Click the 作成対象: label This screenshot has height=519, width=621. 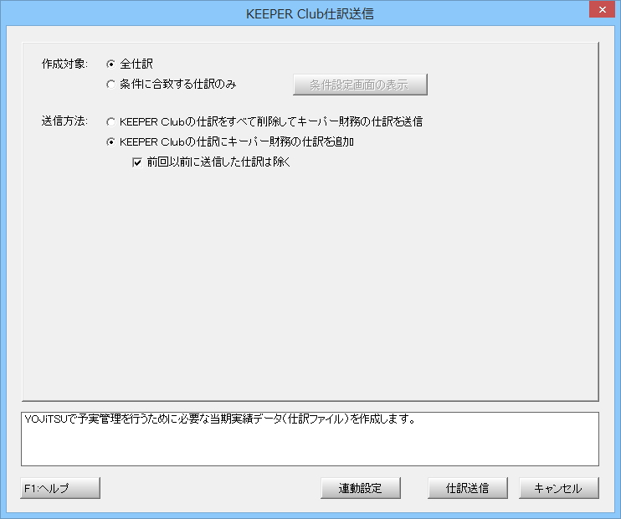[64, 64]
